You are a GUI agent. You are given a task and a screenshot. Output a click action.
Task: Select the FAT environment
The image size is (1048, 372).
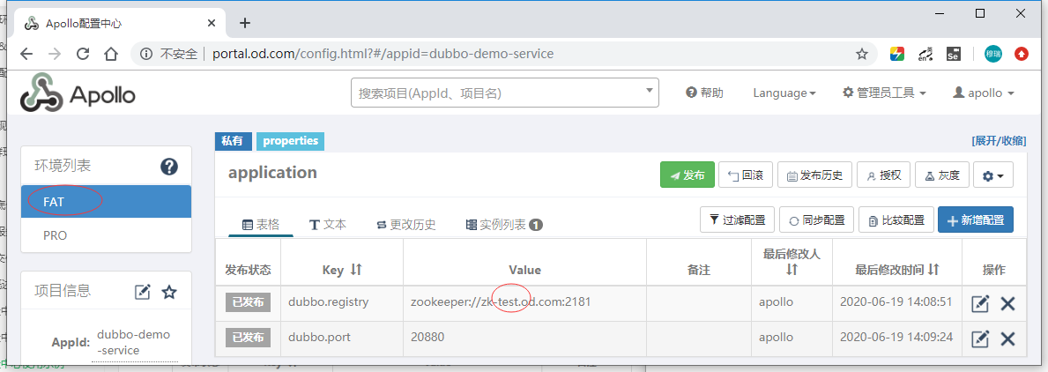pos(107,201)
